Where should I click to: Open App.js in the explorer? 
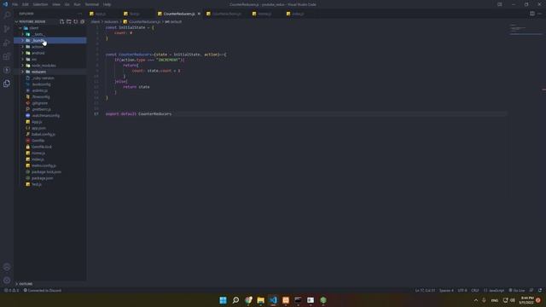point(49,122)
